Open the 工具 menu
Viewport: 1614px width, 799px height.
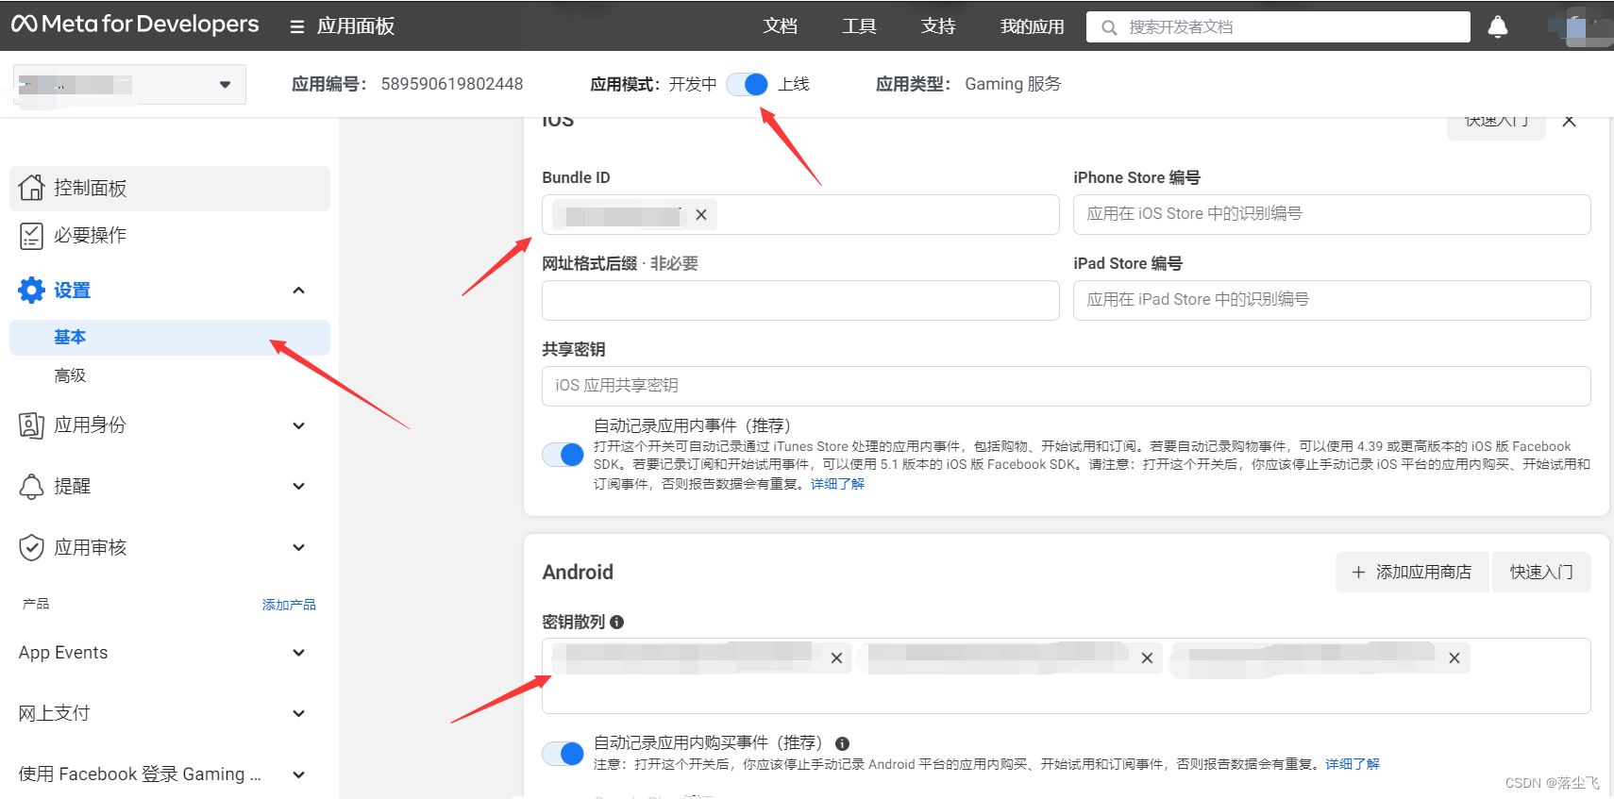[859, 26]
